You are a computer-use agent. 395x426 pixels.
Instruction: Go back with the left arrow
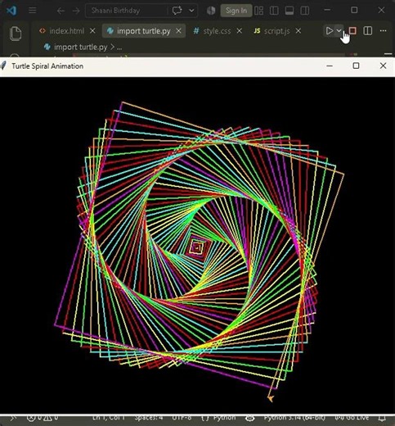tap(61, 11)
